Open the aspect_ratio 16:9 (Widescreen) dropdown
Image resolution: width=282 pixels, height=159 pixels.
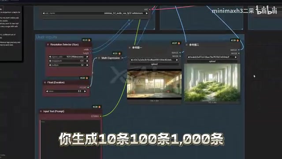click(69, 57)
